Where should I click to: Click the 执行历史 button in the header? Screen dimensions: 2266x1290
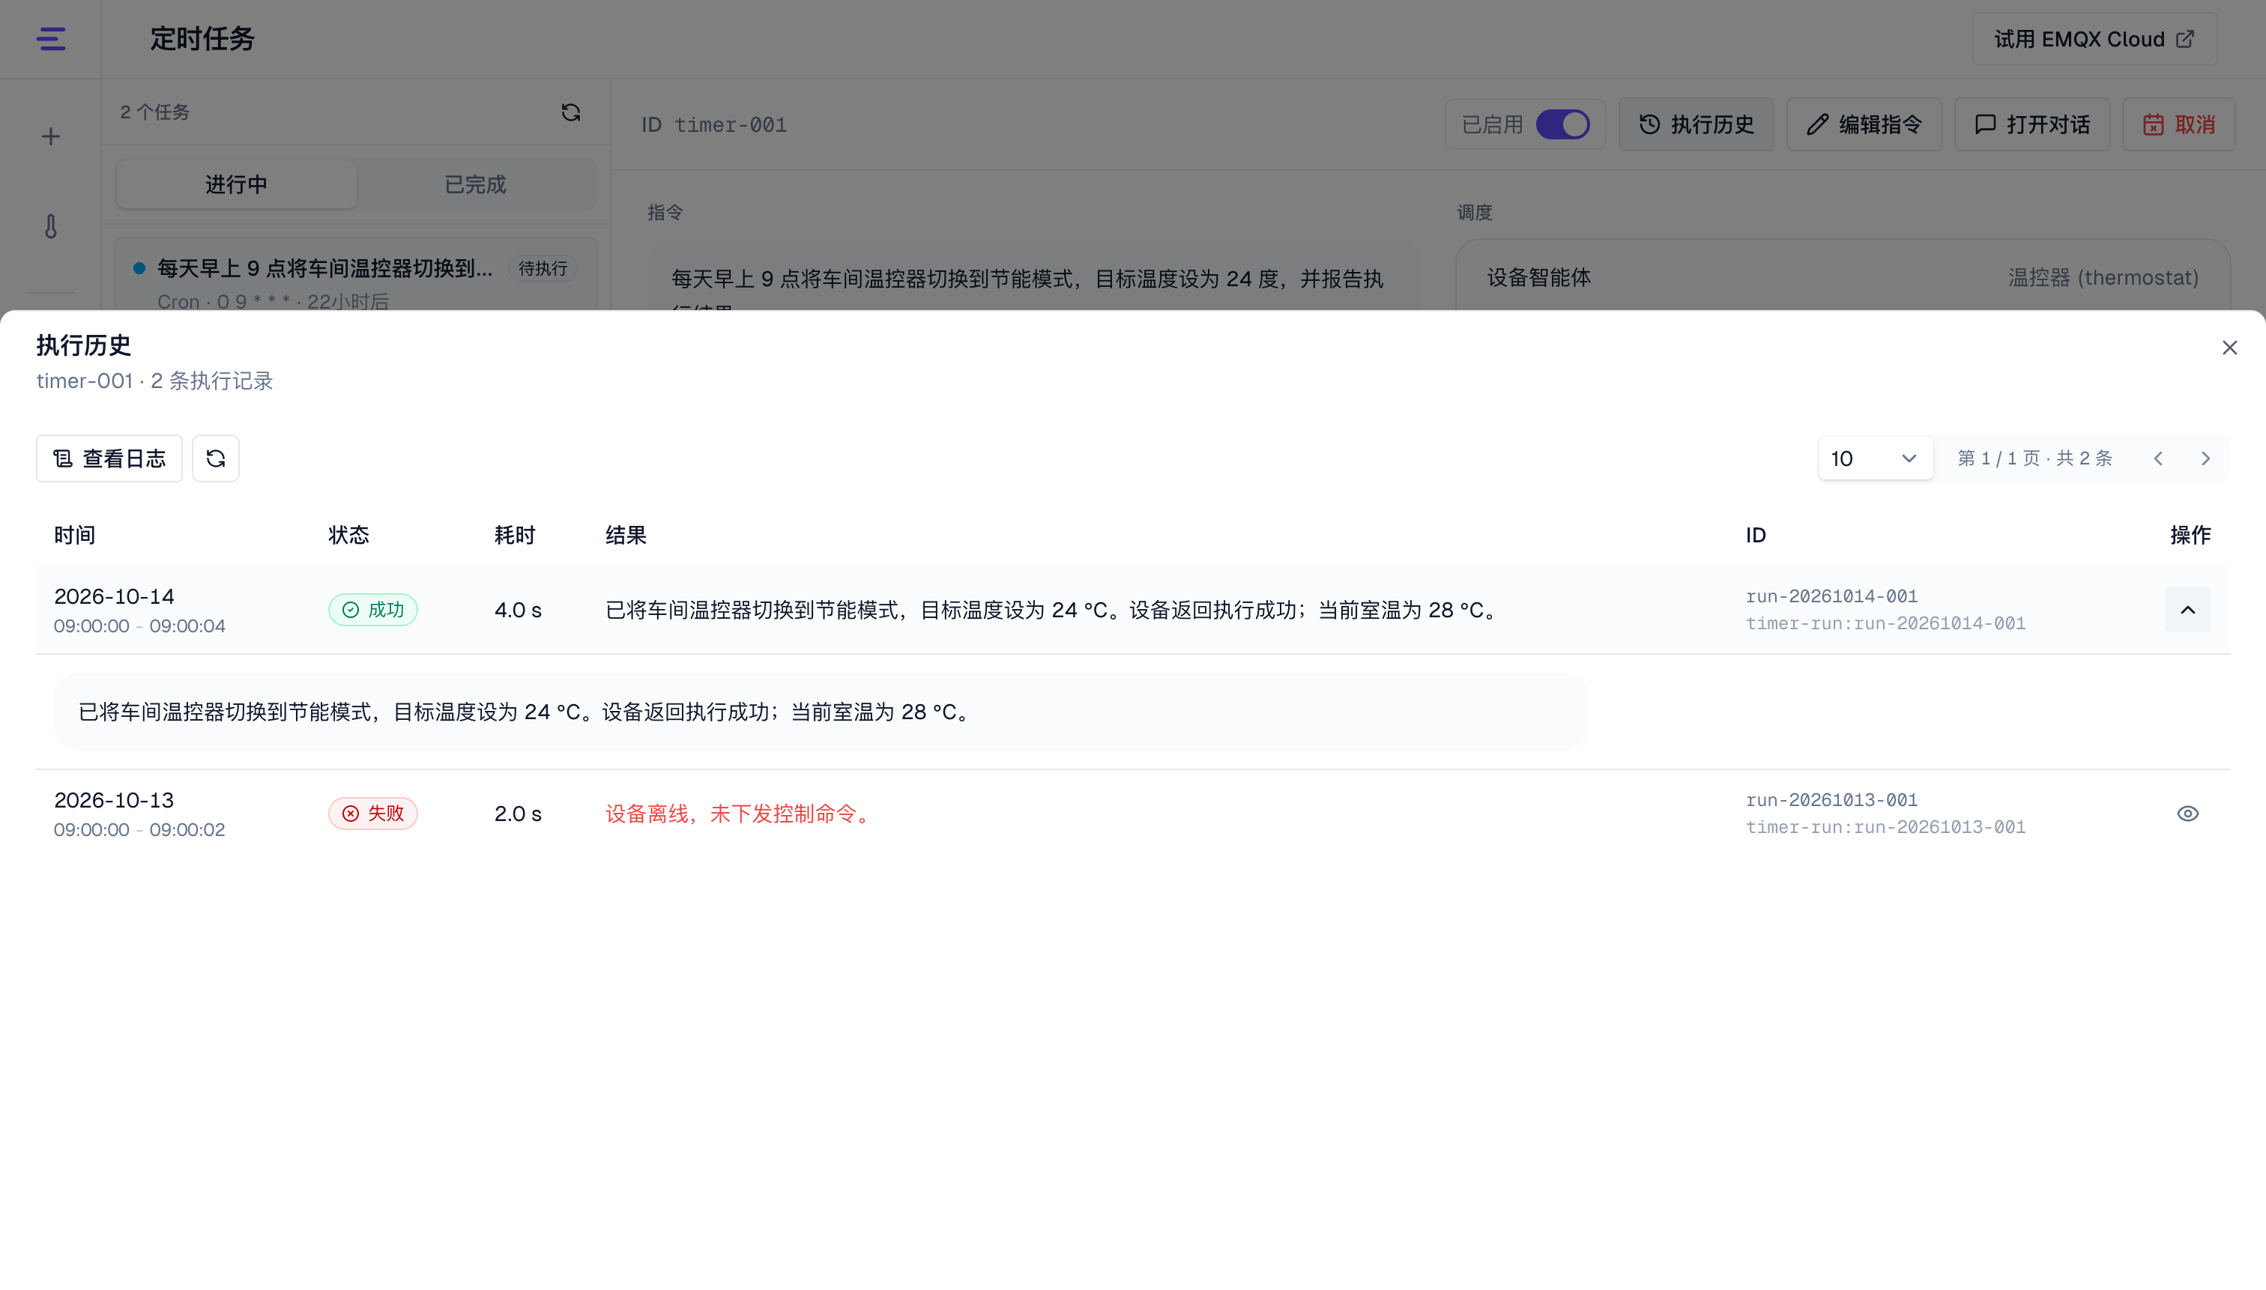click(x=1697, y=124)
